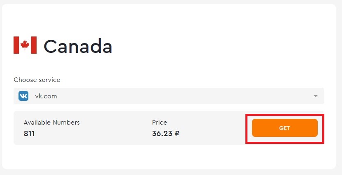Click the left red stripe of the flag
The width and height of the screenshot is (342, 175).
pos(16,45)
